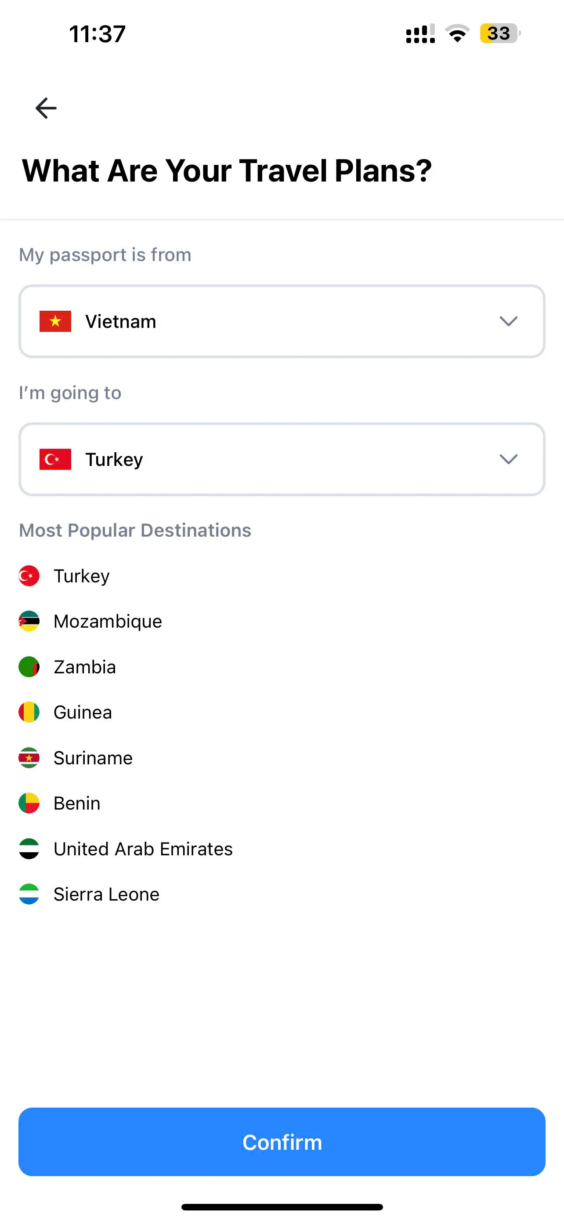Tap the Benin flag icon
The width and height of the screenshot is (564, 1221).
coord(29,803)
